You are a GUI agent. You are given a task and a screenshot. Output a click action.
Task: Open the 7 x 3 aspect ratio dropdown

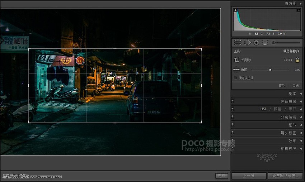click(288, 60)
